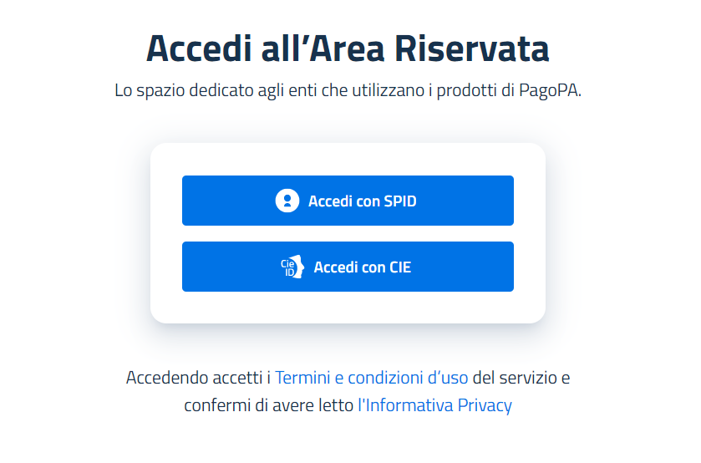This screenshot has width=701, height=463.
Task: Click the word "Privacy" in the policy link
Action: (x=484, y=406)
